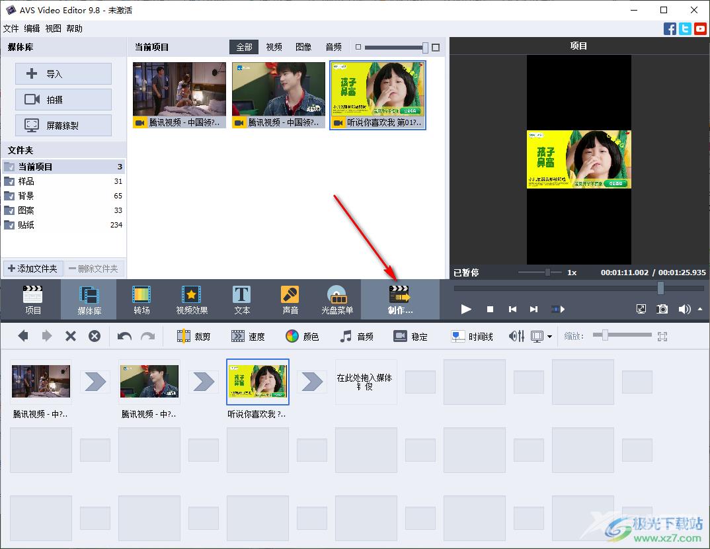
Task: Adjust the 缩放 zoom slider
Action: (604, 335)
